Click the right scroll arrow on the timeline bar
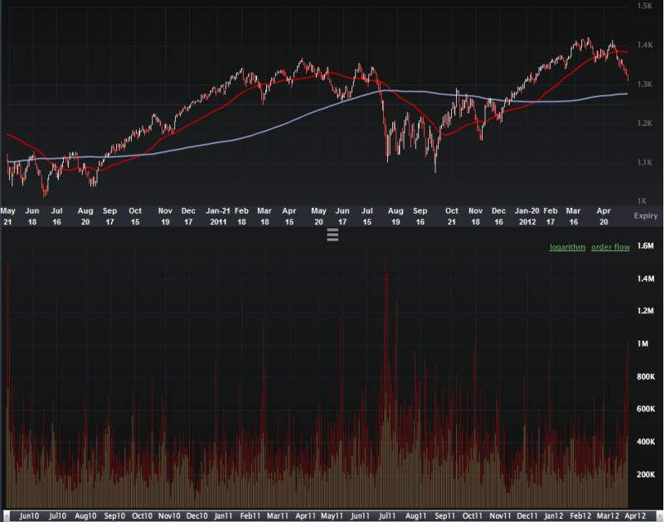The image size is (665, 522). pos(660,516)
